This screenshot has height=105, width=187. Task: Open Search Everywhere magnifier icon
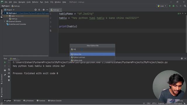coord(185,6)
